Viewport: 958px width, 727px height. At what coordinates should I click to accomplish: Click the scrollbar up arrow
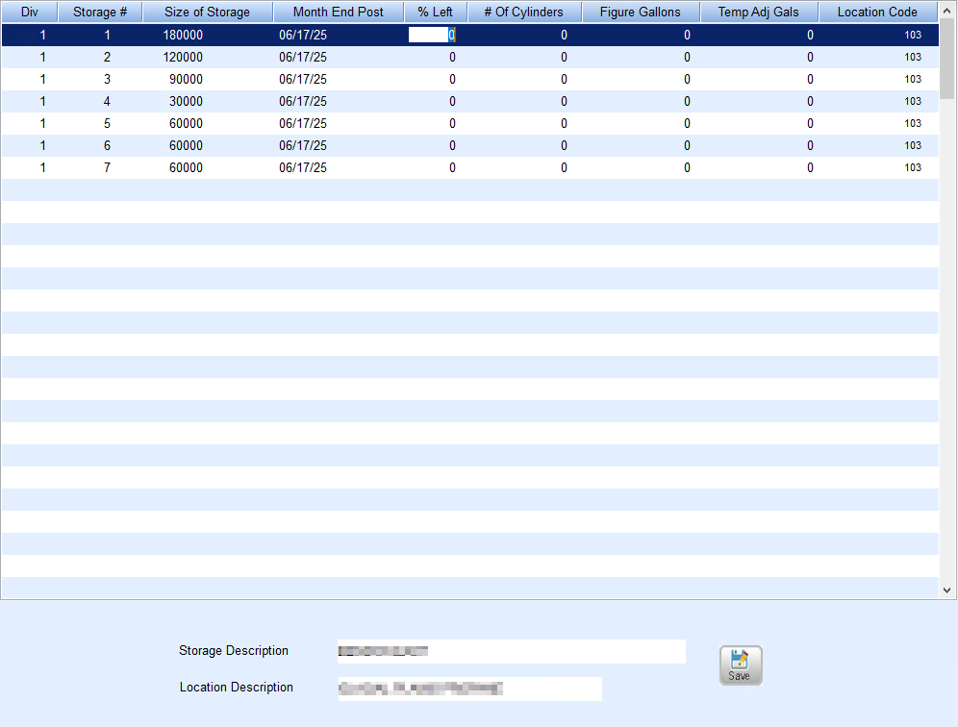click(x=947, y=13)
